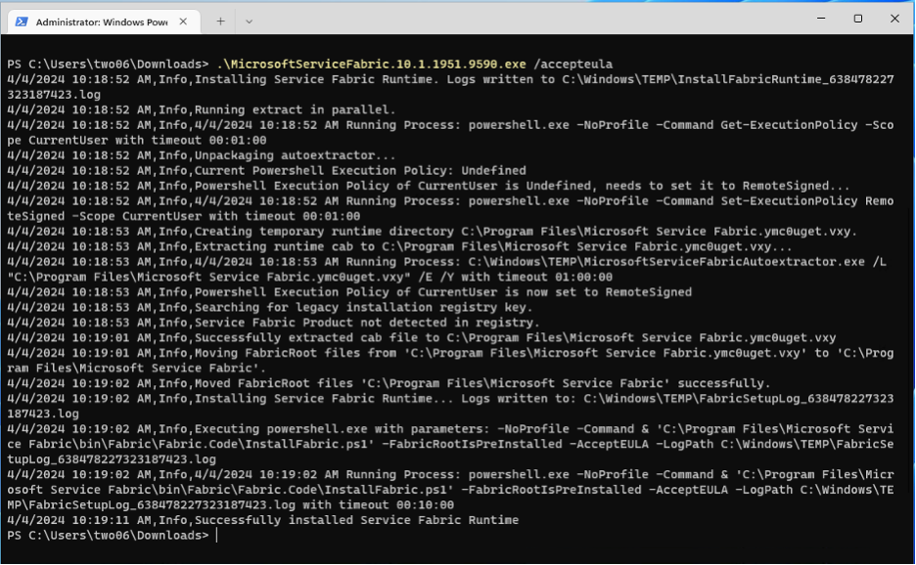Viewport: 916px width, 565px height.
Task: Maximize the terminal window
Action: pos(857,19)
